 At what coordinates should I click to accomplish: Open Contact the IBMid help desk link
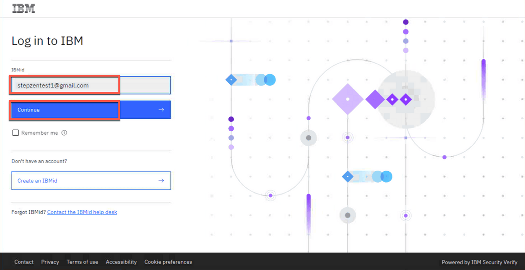82,212
